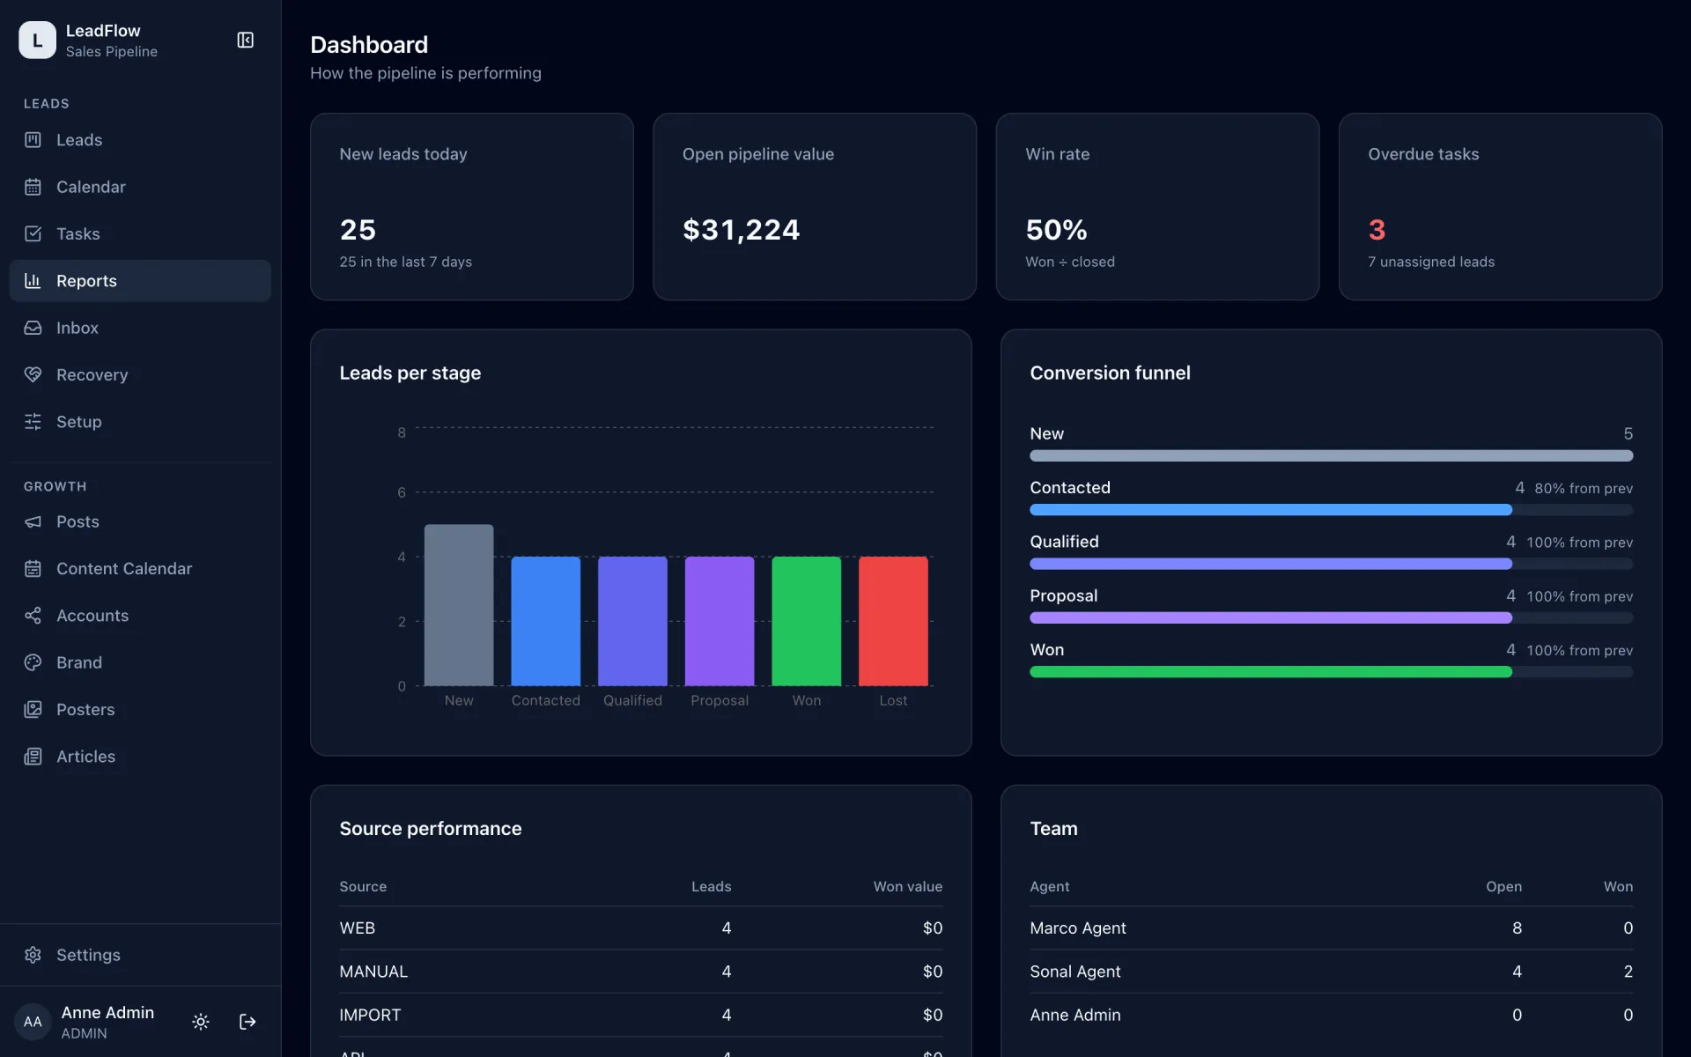Select the IMPORT source row
Screen dimensions: 1691x1057
[640, 1015]
